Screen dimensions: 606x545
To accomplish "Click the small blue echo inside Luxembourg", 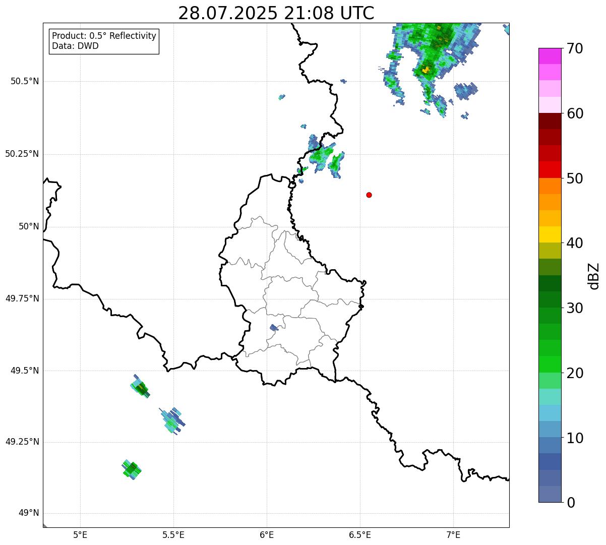I will coord(274,328).
